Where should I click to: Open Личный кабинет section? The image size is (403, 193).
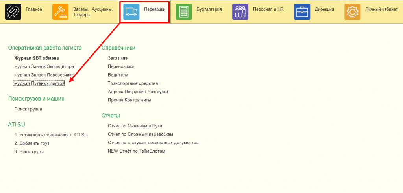[x=381, y=9]
